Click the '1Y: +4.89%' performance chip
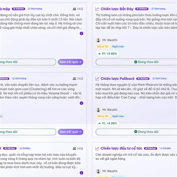This screenshot has width=177, height=177. (107, 123)
